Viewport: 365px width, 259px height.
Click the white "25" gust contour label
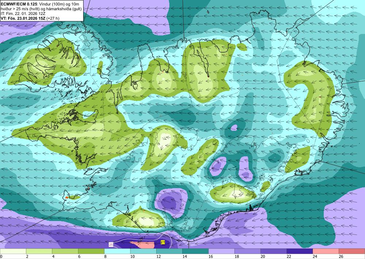(x=111, y=245)
